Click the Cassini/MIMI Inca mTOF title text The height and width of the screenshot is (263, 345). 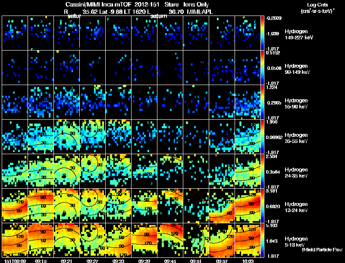point(98,5)
